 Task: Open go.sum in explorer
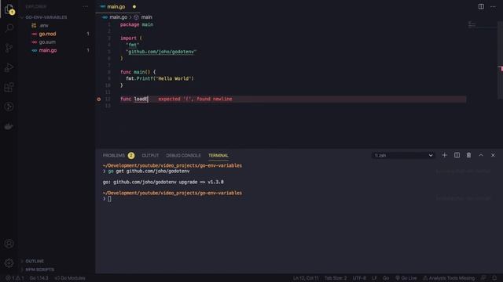[x=47, y=42]
